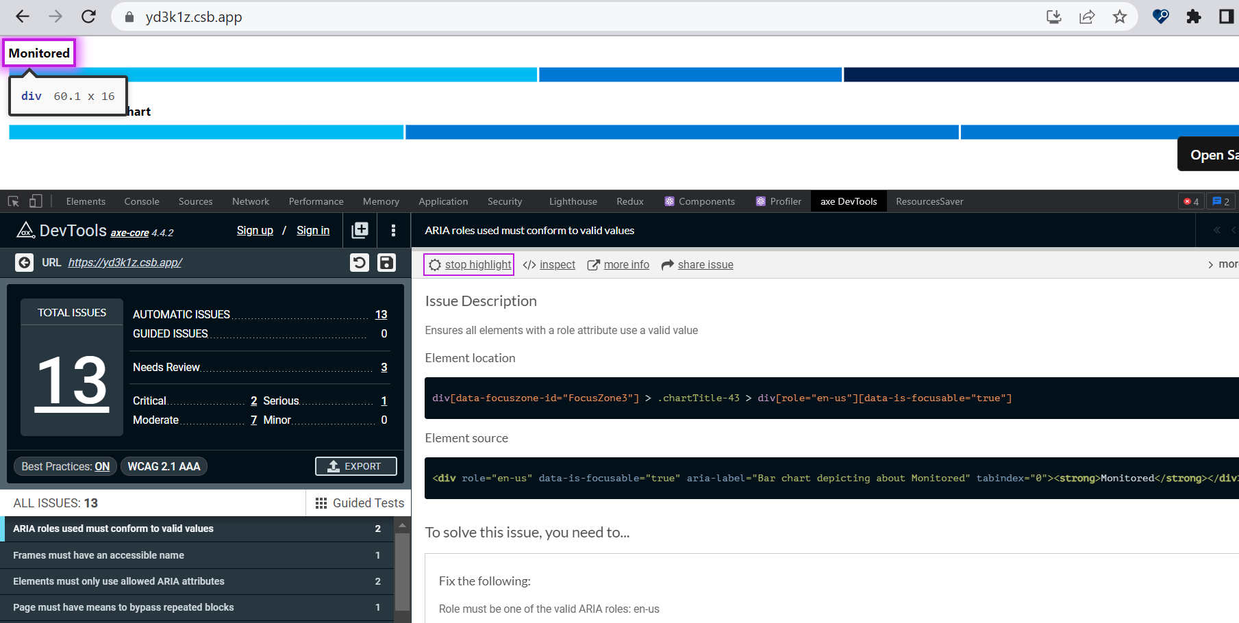Switch to the Elements tab
Image resolution: width=1239 pixels, height=623 pixels.
pyautogui.click(x=86, y=201)
